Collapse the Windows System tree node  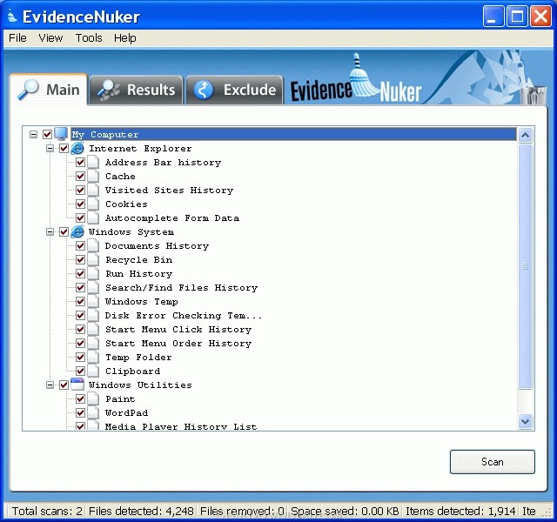point(50,232)
